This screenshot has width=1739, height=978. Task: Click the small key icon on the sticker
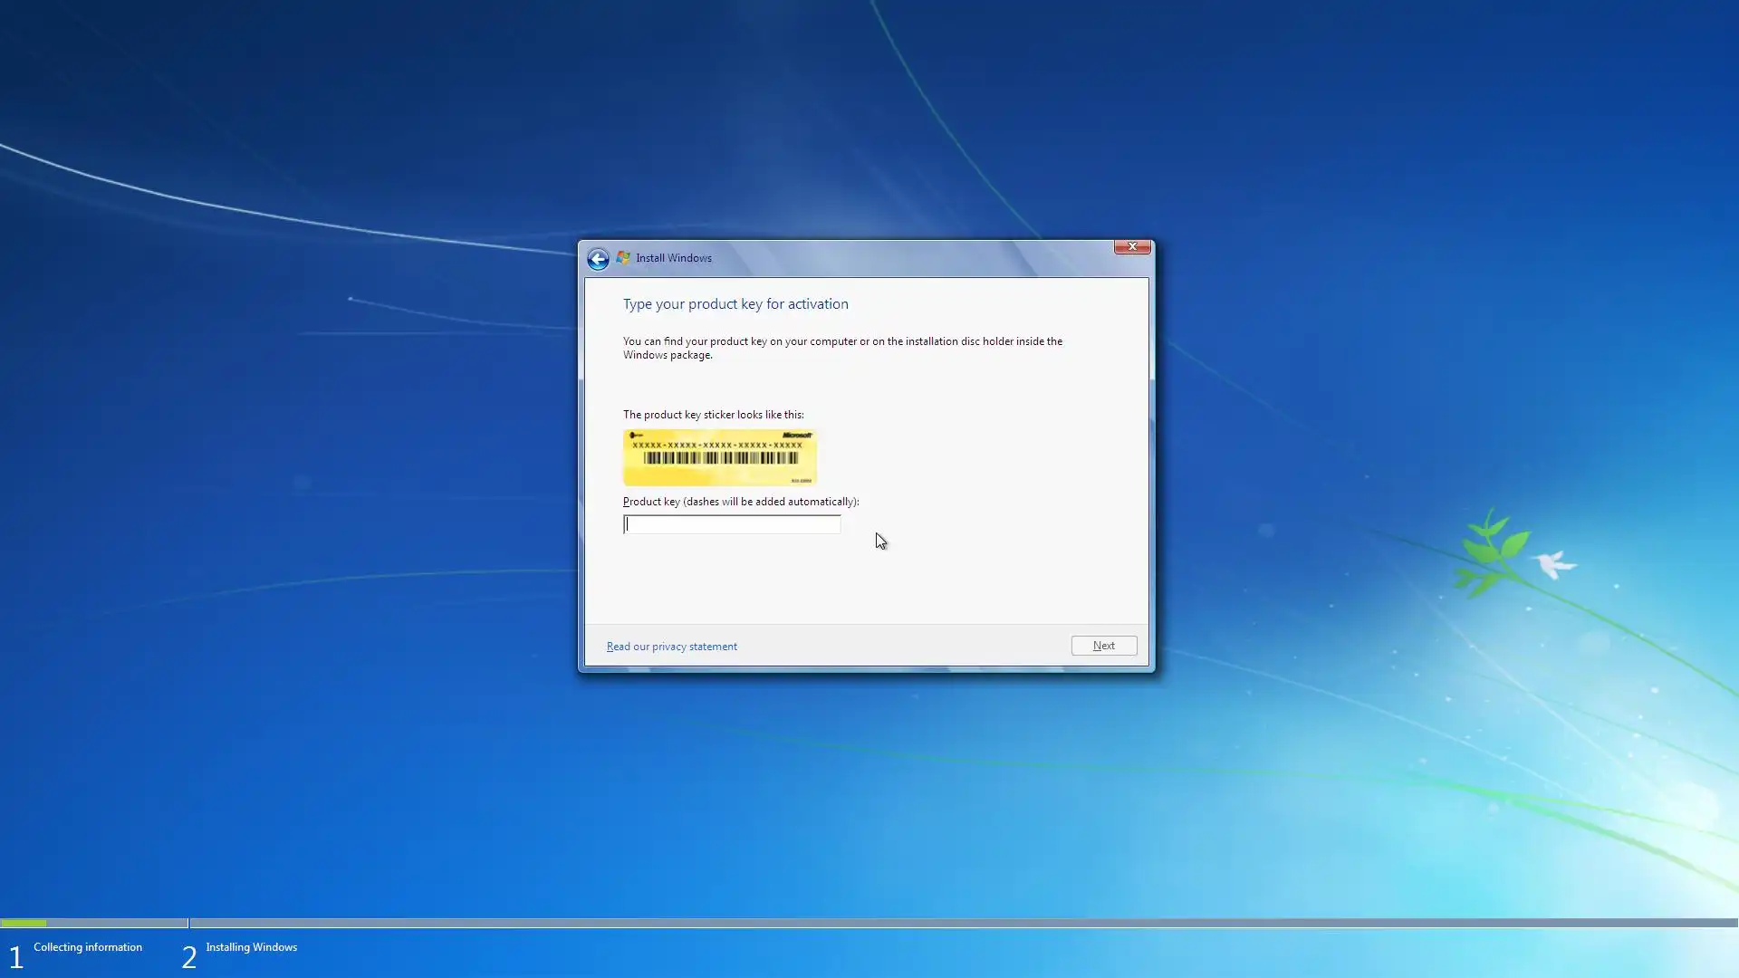tap(635, 436)
